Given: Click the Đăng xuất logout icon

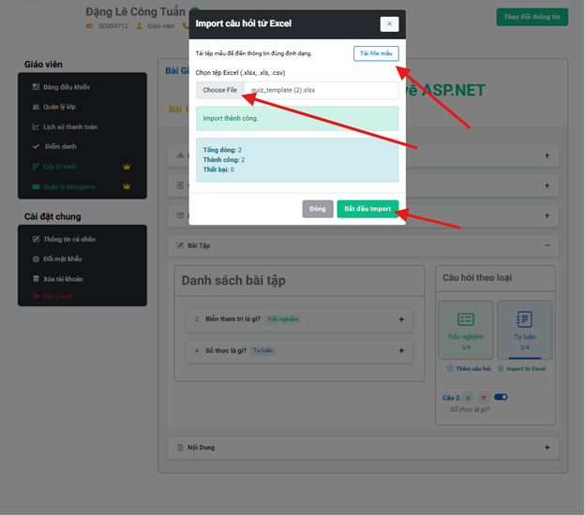Looking at the screenshot, I should [36, 297].
